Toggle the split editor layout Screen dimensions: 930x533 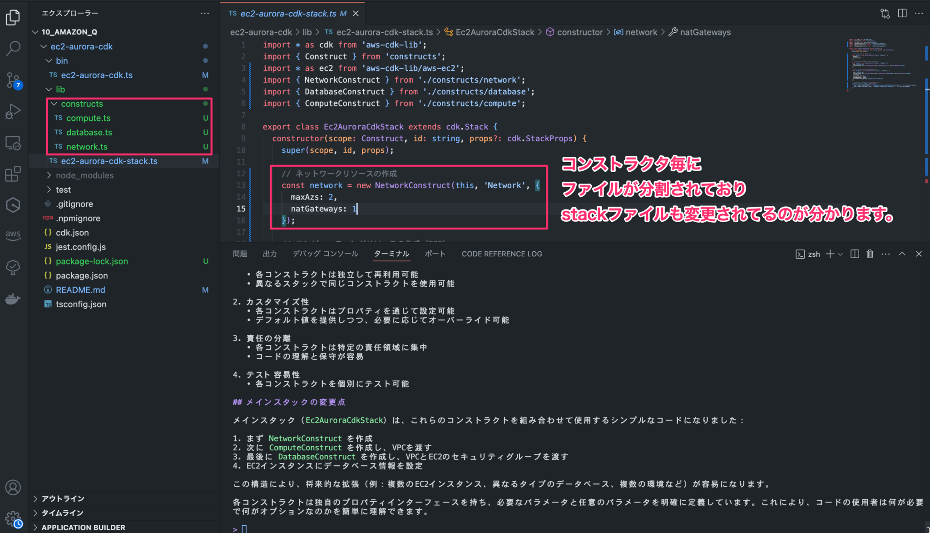(902, 13)
